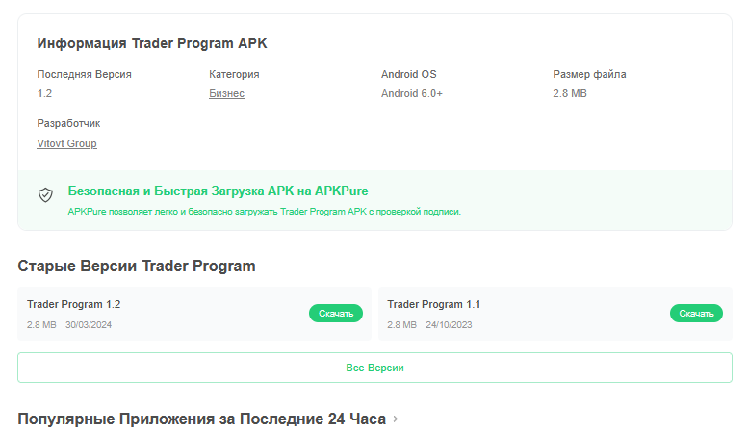
Task: Select the Trader Program 1.1 version title
Action: click(x=434, y=304)
